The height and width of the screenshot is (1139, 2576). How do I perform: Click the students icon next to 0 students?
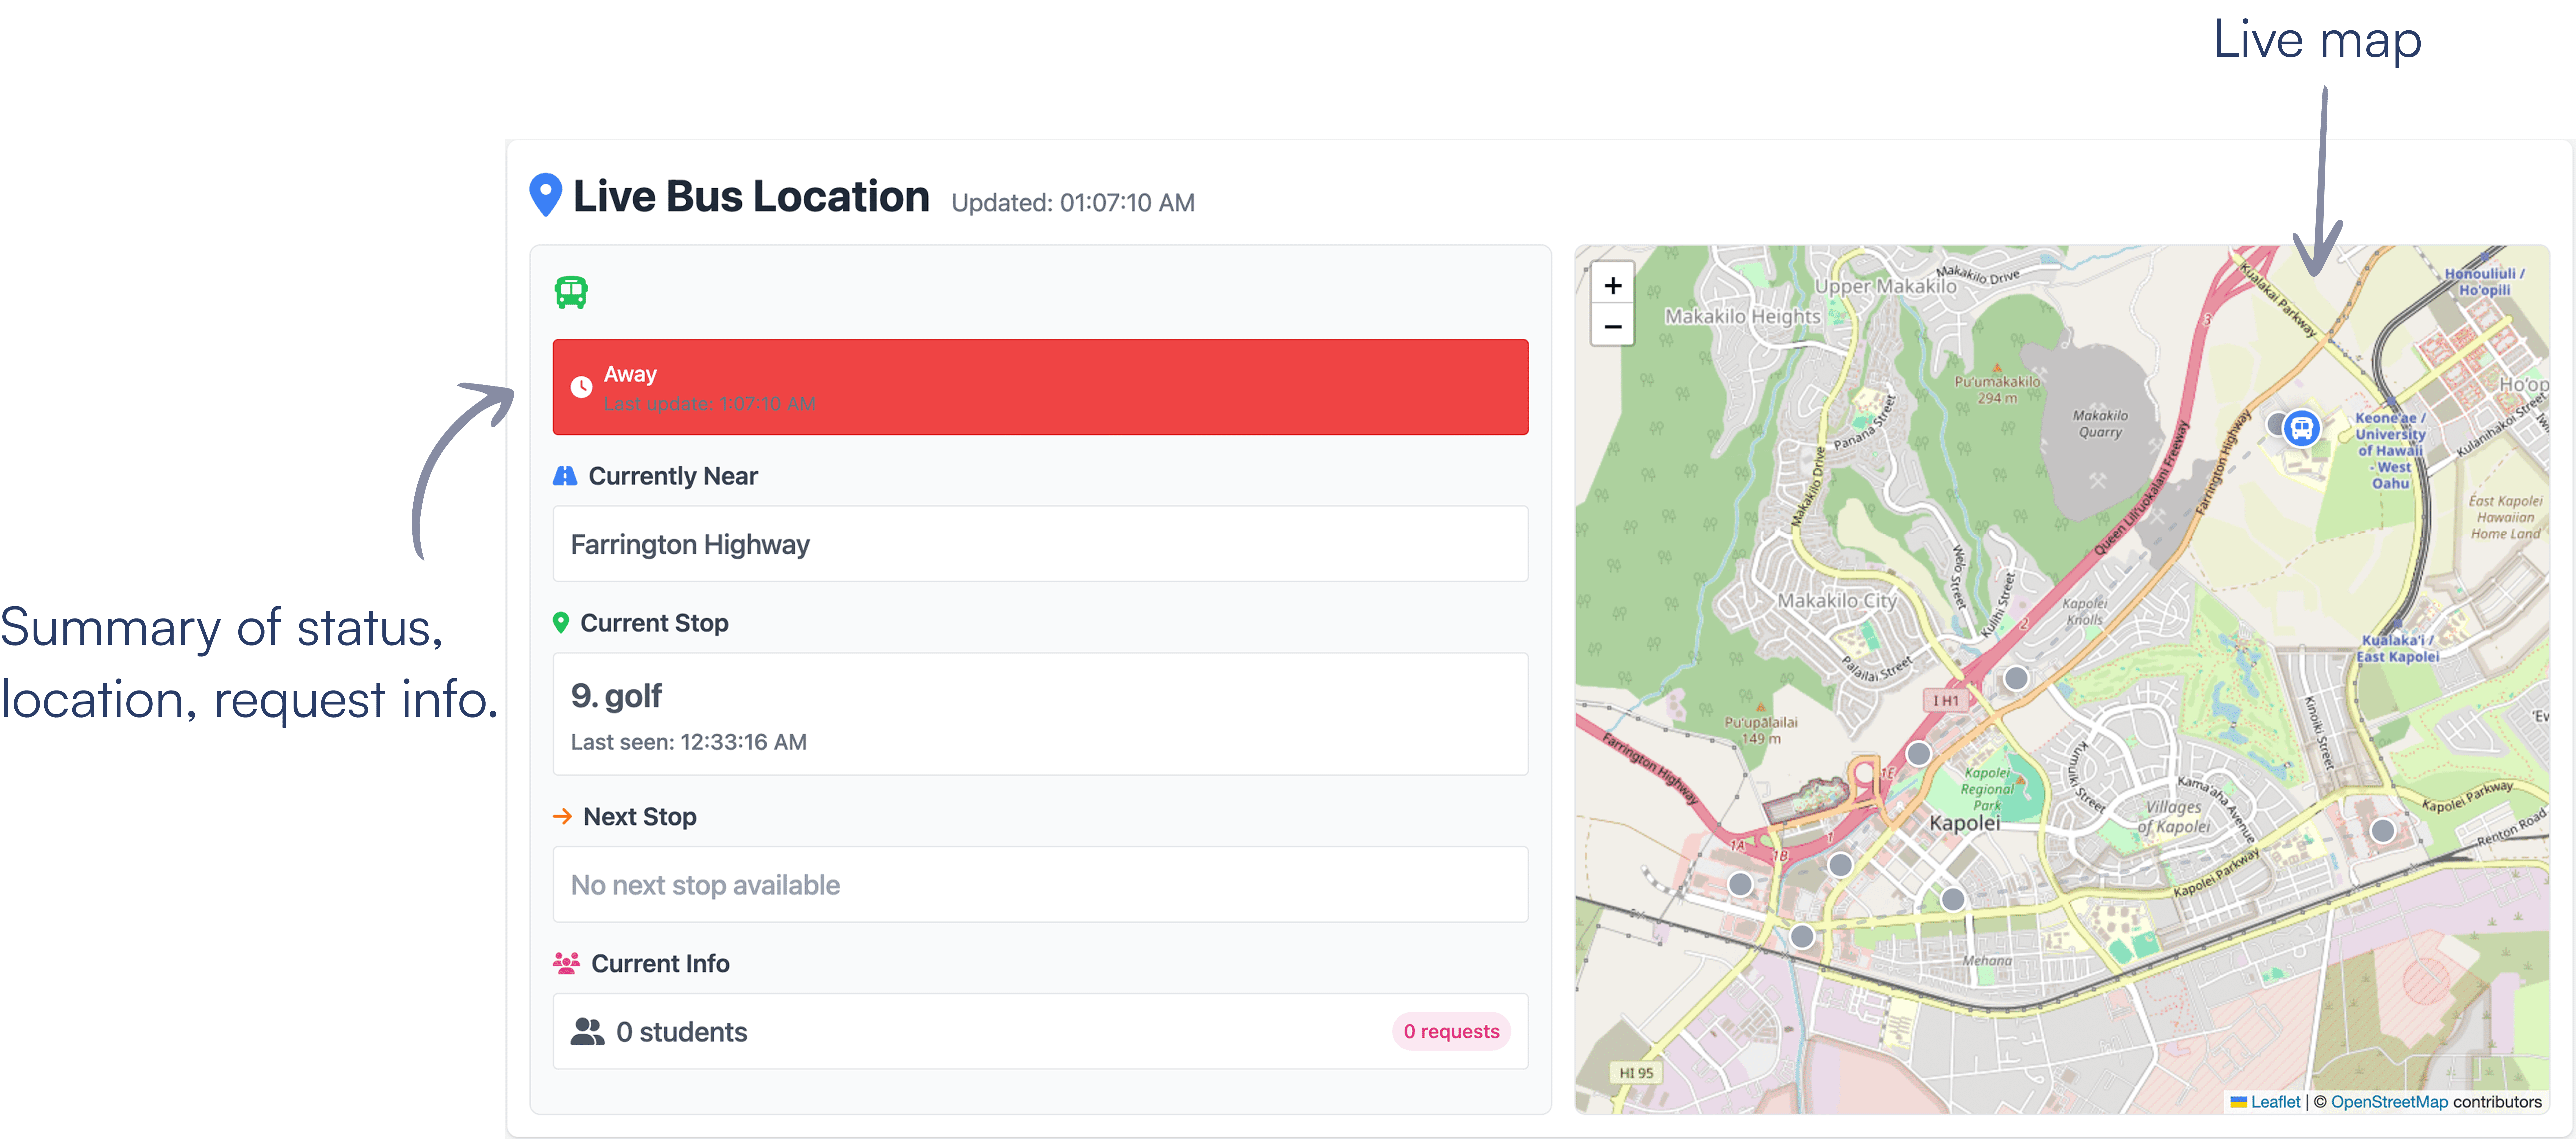tap(587, 1032)
